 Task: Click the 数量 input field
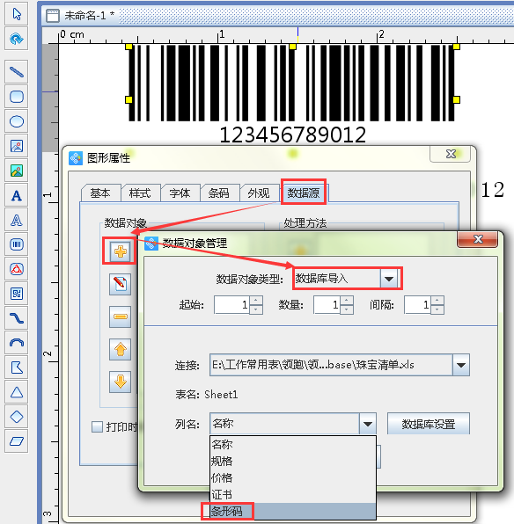(x=327, y=305)
